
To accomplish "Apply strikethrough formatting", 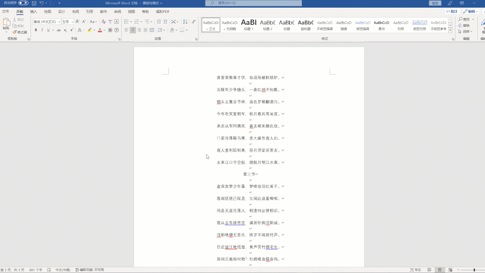I will pos(58,30).
